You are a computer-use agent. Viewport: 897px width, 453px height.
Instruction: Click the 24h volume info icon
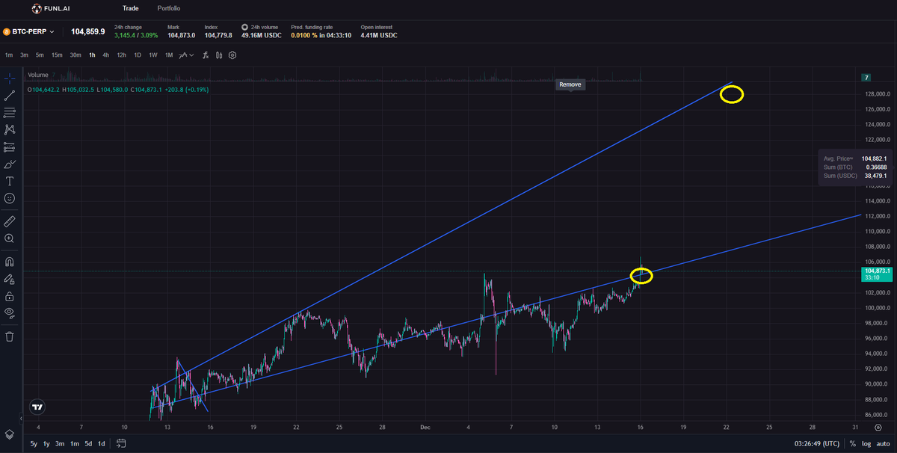tap(244, 27)
